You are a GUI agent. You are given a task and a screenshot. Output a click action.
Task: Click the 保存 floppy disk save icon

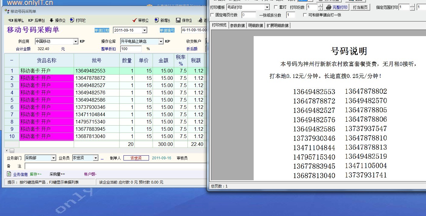coord(178,20)
